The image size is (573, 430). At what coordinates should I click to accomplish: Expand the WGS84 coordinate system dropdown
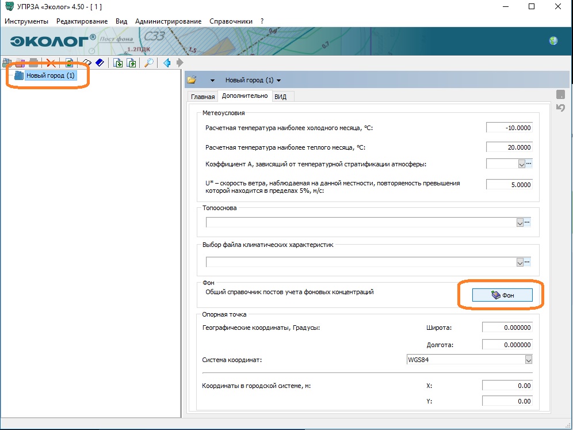point(528,360)
